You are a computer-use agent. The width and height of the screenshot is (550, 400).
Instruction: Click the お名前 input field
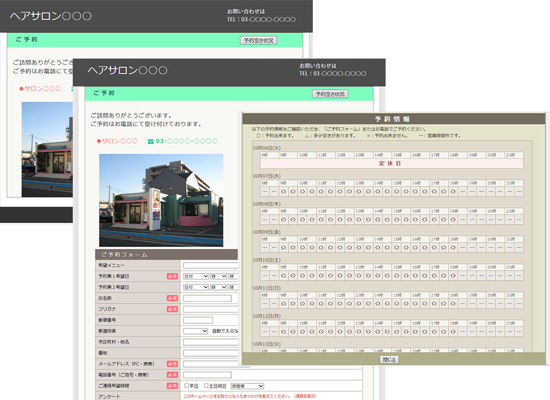click(207, 298)
